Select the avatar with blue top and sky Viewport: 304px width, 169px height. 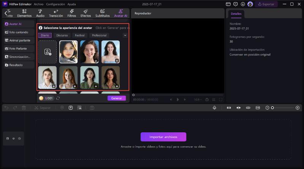(111, 52)
